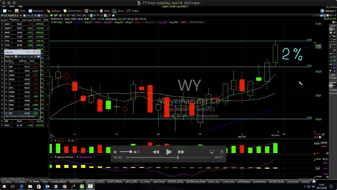Click the video playback progress bar
This screenshot has width=337, height=190.
point(168,157)
